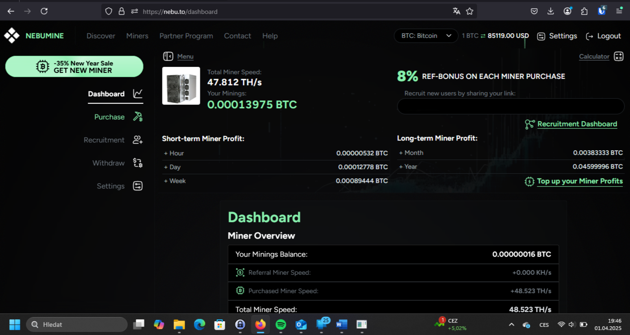Click the Referral Miner Speed icon
This screenshot has width=630, height=335.
click(x=240, y=272)
